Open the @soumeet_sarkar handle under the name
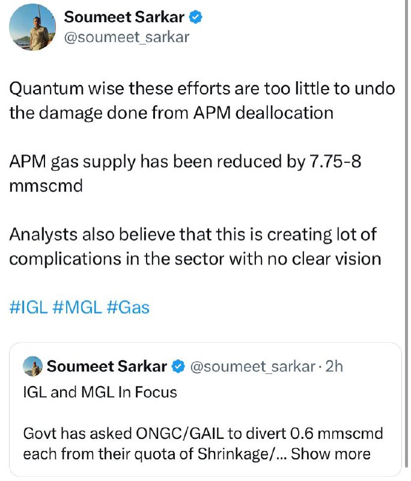The width and height of the screenshot is (411, 481). 127,37
